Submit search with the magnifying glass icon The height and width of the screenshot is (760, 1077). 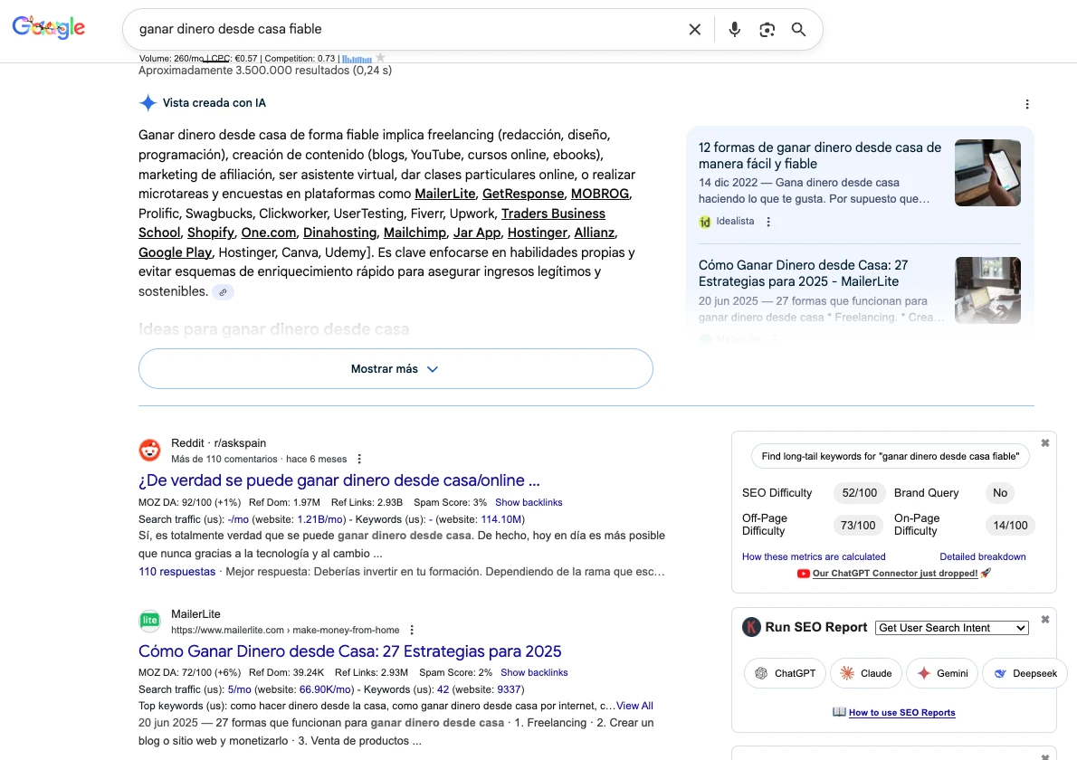[x=798, y=30]
